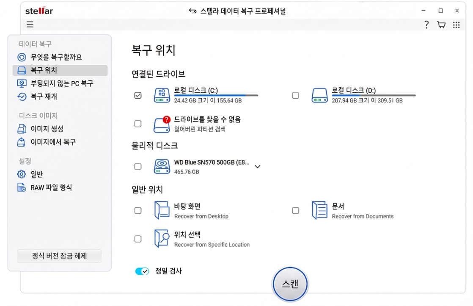Click the 위치 선택 search folder icon

(162, 239)
